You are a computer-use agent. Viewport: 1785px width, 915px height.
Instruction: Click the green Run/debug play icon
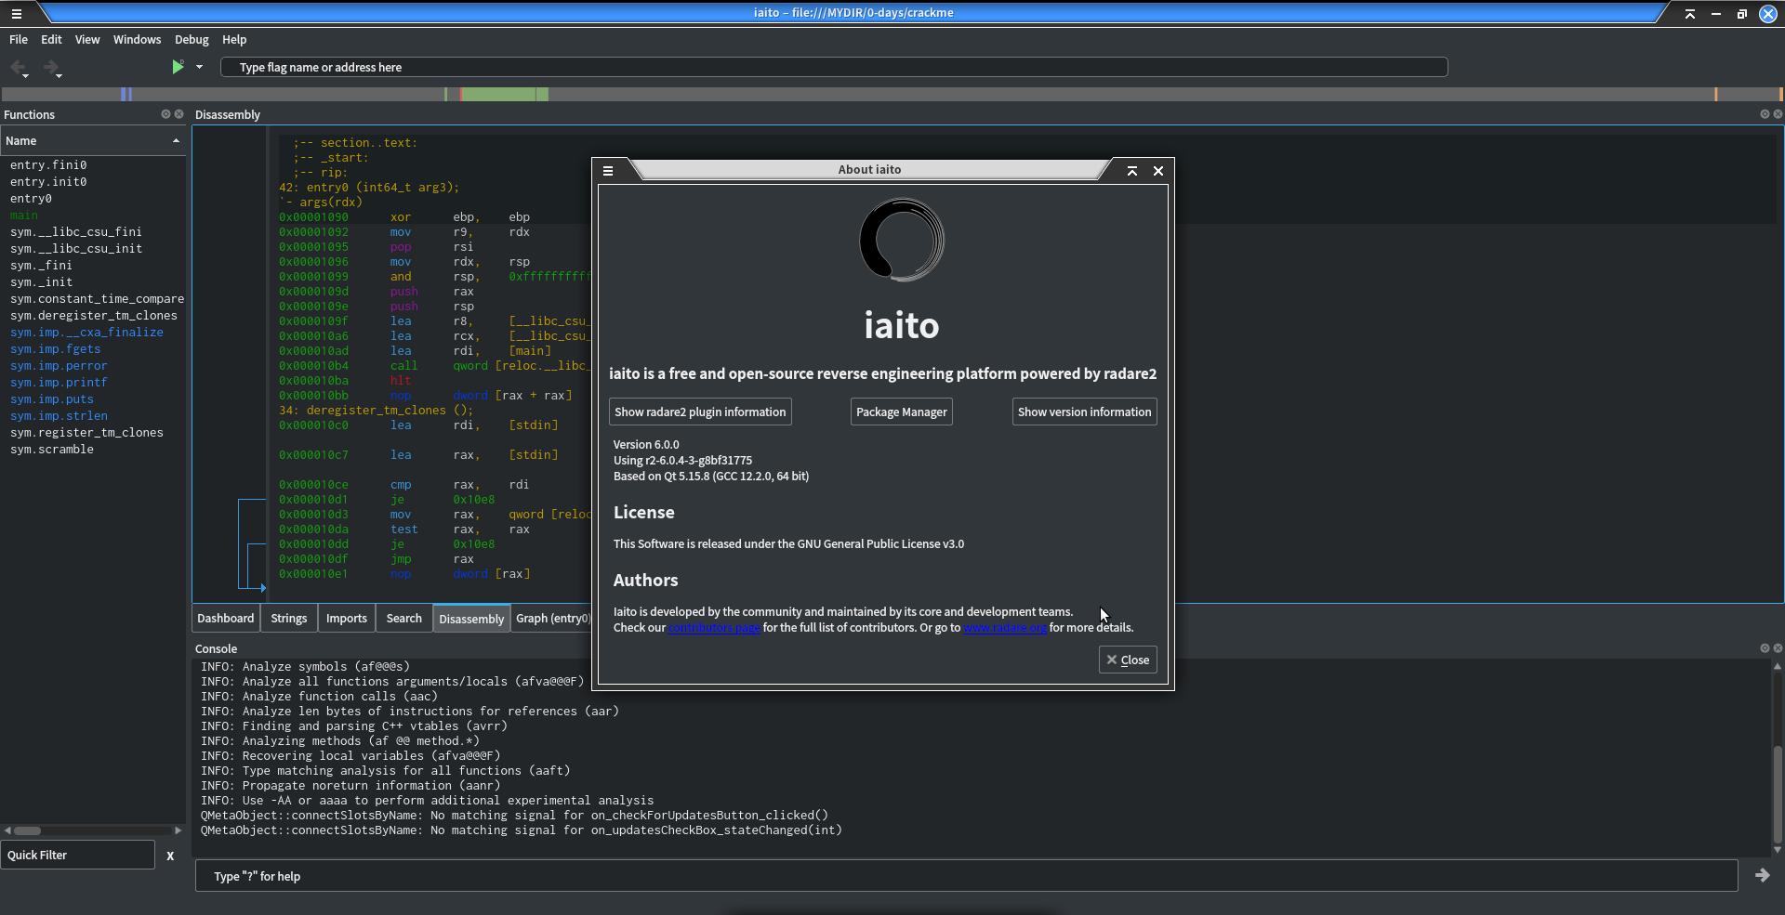pos(177,67)
